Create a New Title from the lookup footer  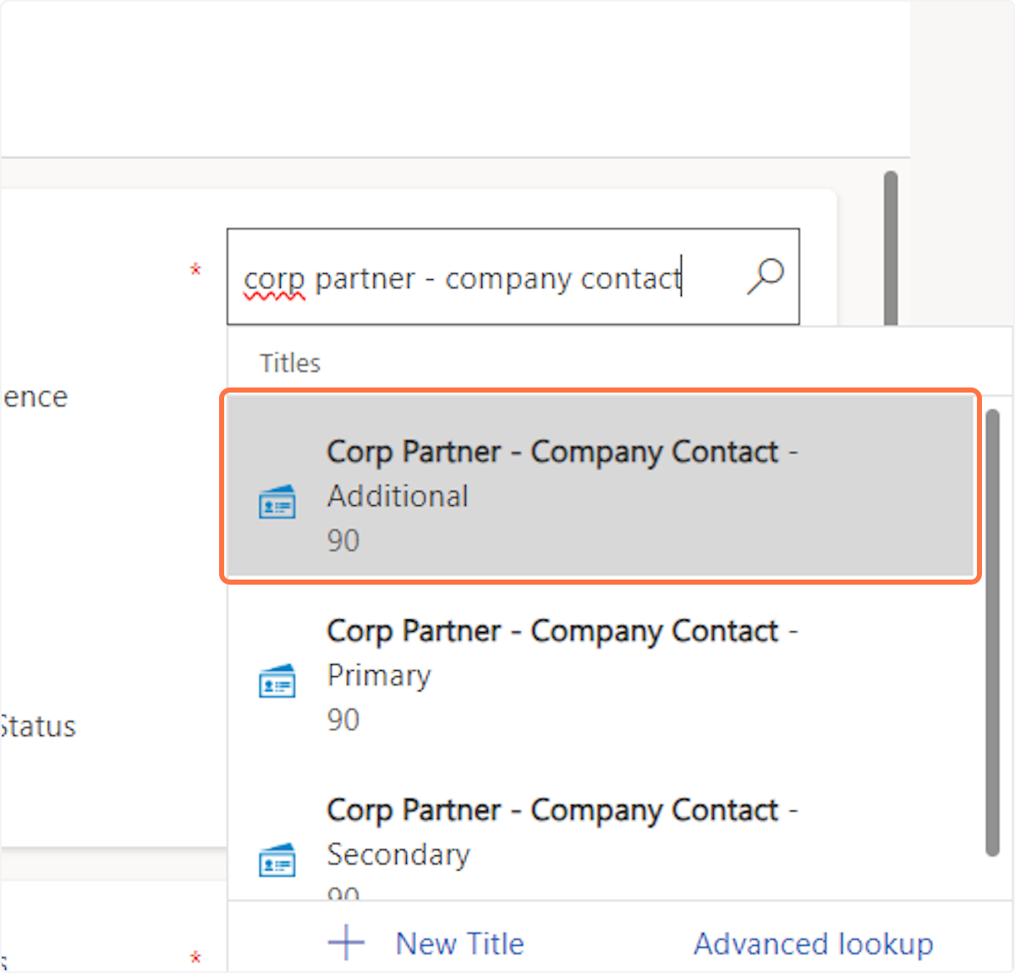point(459,943)
